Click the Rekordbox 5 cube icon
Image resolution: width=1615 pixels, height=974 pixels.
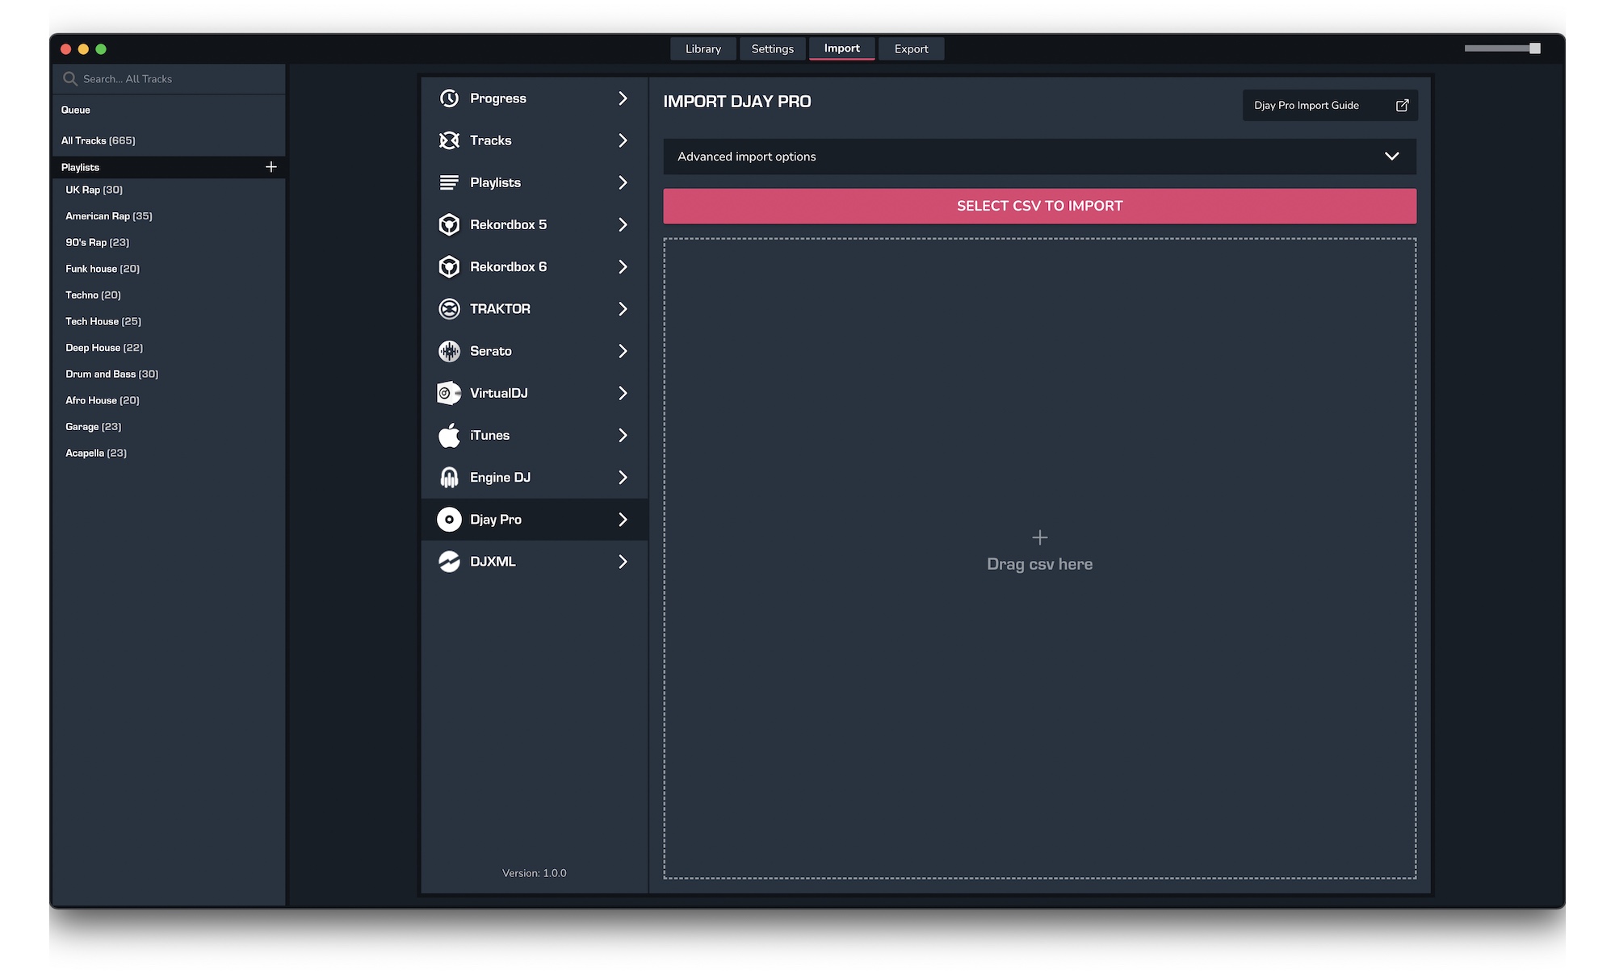tap(449, 224)
